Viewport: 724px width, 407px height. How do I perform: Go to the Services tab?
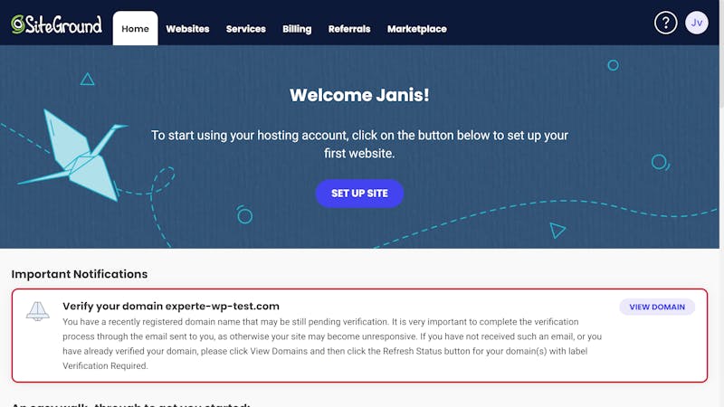245,29
